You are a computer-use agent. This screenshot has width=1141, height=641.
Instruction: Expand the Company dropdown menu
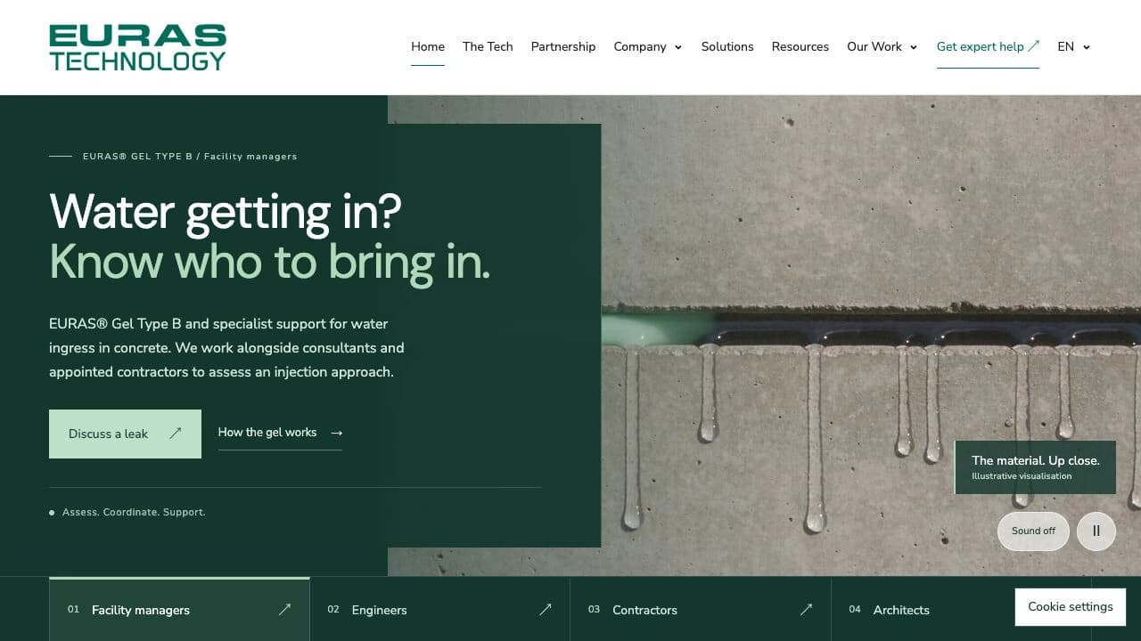648,46
